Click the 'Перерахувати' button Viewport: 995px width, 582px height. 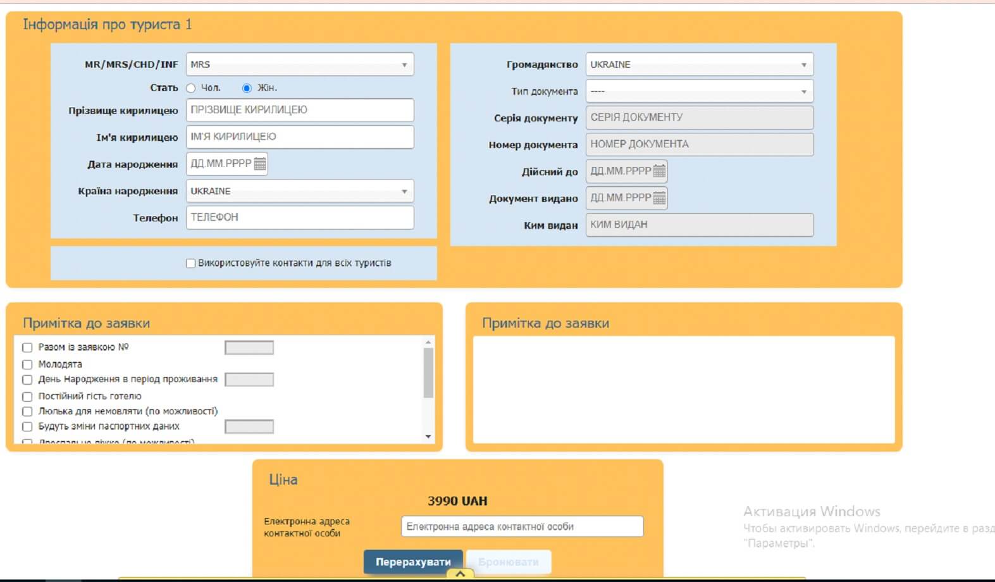coord(413,562)
